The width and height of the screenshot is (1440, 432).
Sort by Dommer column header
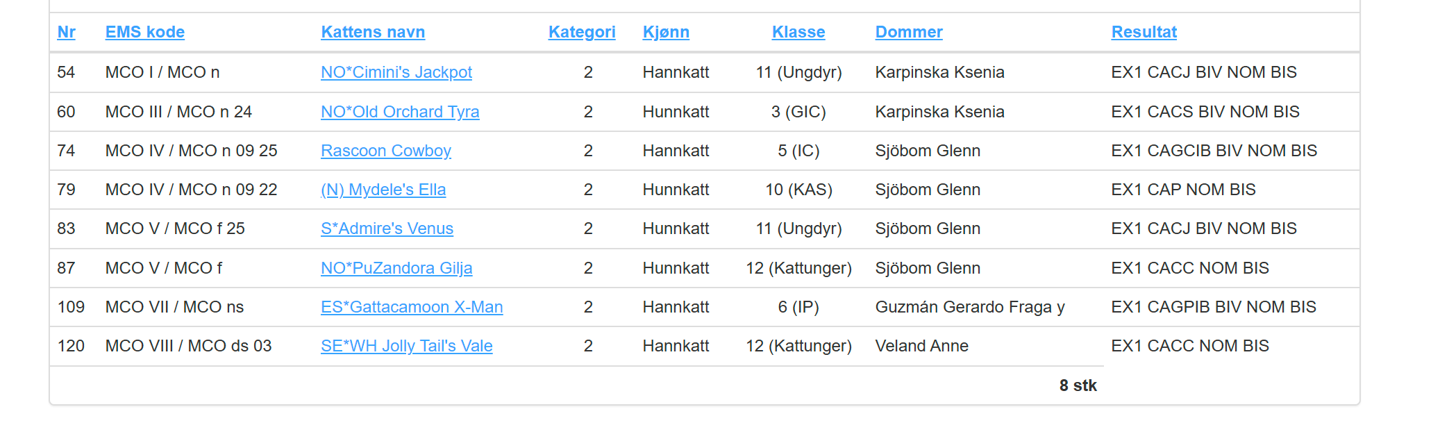(909, 32)
